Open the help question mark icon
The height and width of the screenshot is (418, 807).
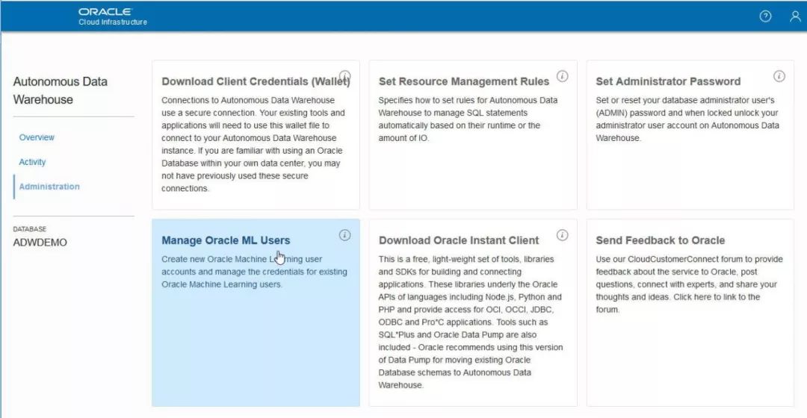[x=765, y=16]
